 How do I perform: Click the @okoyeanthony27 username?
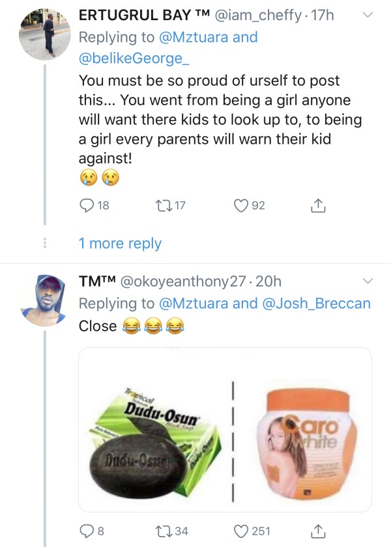tap(182, 282)
